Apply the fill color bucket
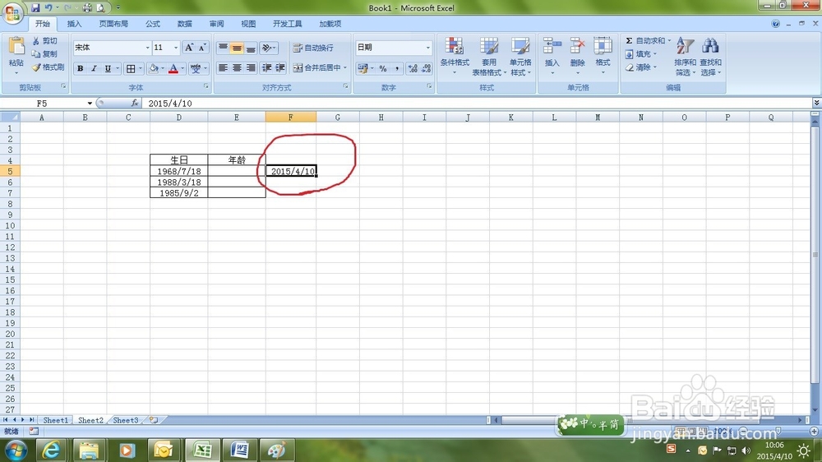822x462 pixels. pyautogui.click(x=154, y=68)
